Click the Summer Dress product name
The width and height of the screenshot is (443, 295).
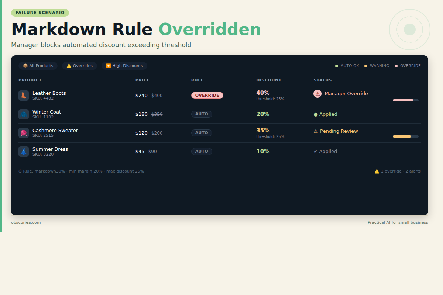pos(50,149)
